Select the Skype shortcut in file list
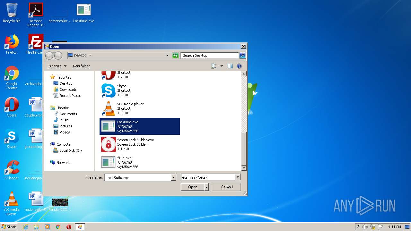The height and width of the screenshot is (231, 411). click(140, 90)
